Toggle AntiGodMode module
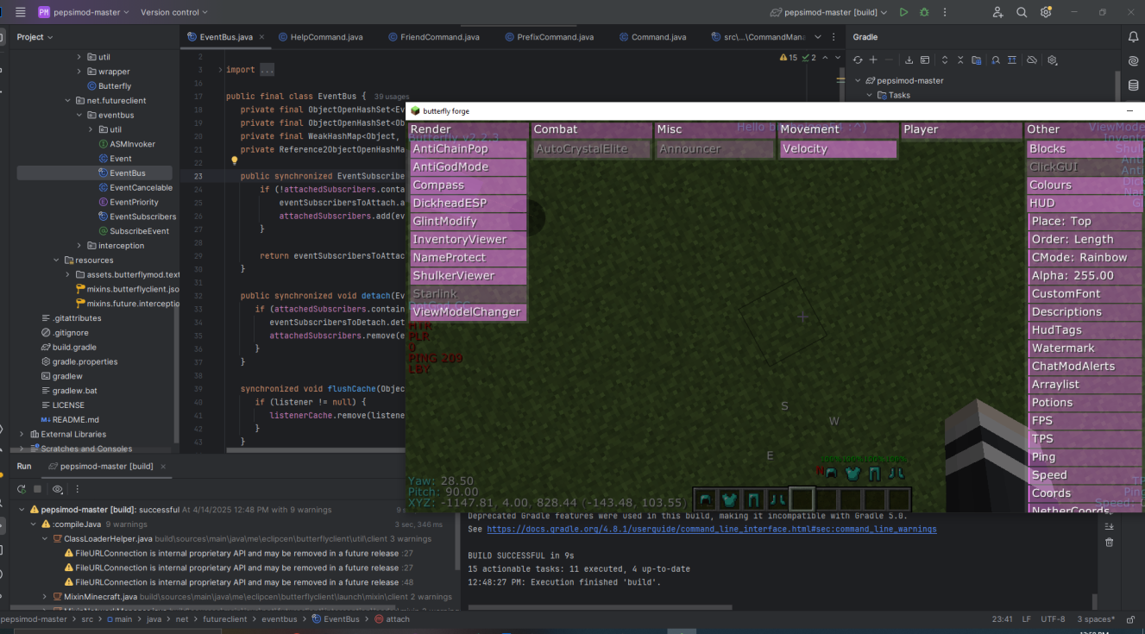Viewport: 1145px width, 634px height. [468, 167]
